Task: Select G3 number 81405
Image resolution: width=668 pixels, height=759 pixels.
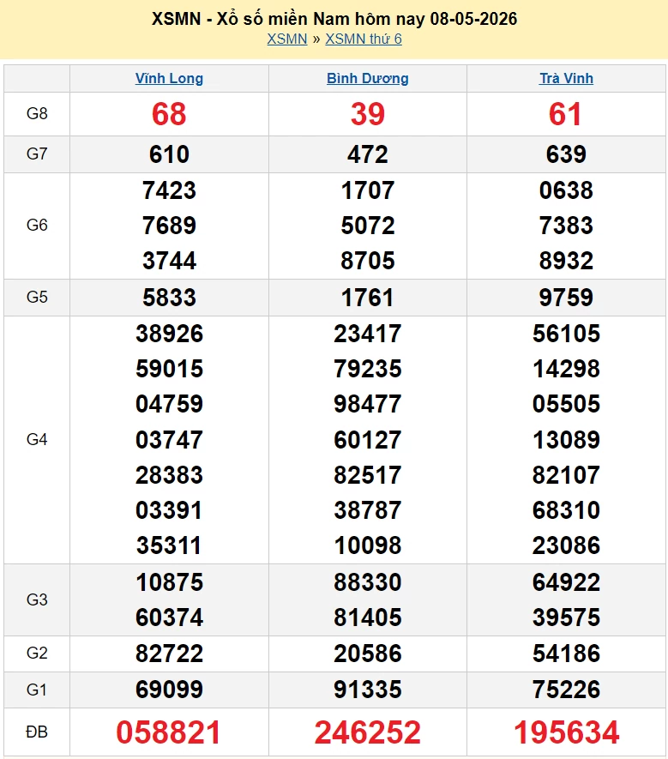Action: click(x=367, y=617)
